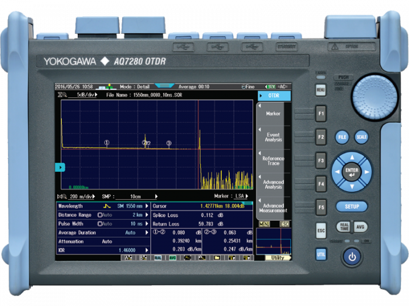Push the F5 function key
Viewport: 409px width, 306px height.
[321, 207]
